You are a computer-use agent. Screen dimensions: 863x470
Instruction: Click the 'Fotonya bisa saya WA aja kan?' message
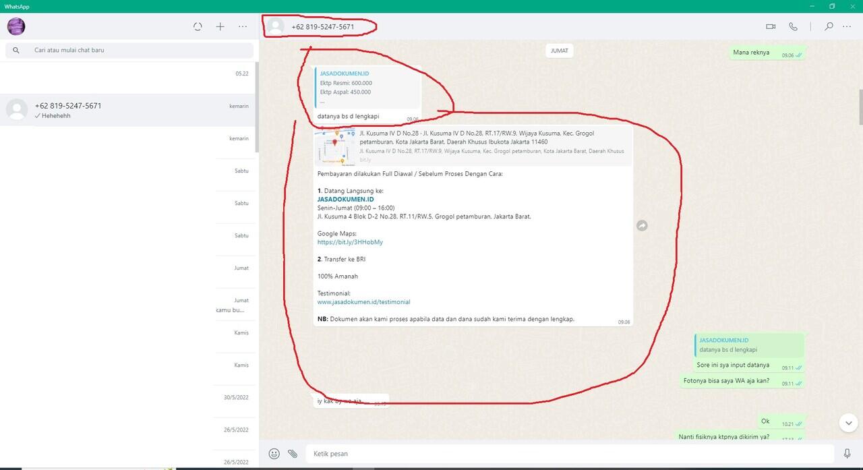(x=743, y=381)
